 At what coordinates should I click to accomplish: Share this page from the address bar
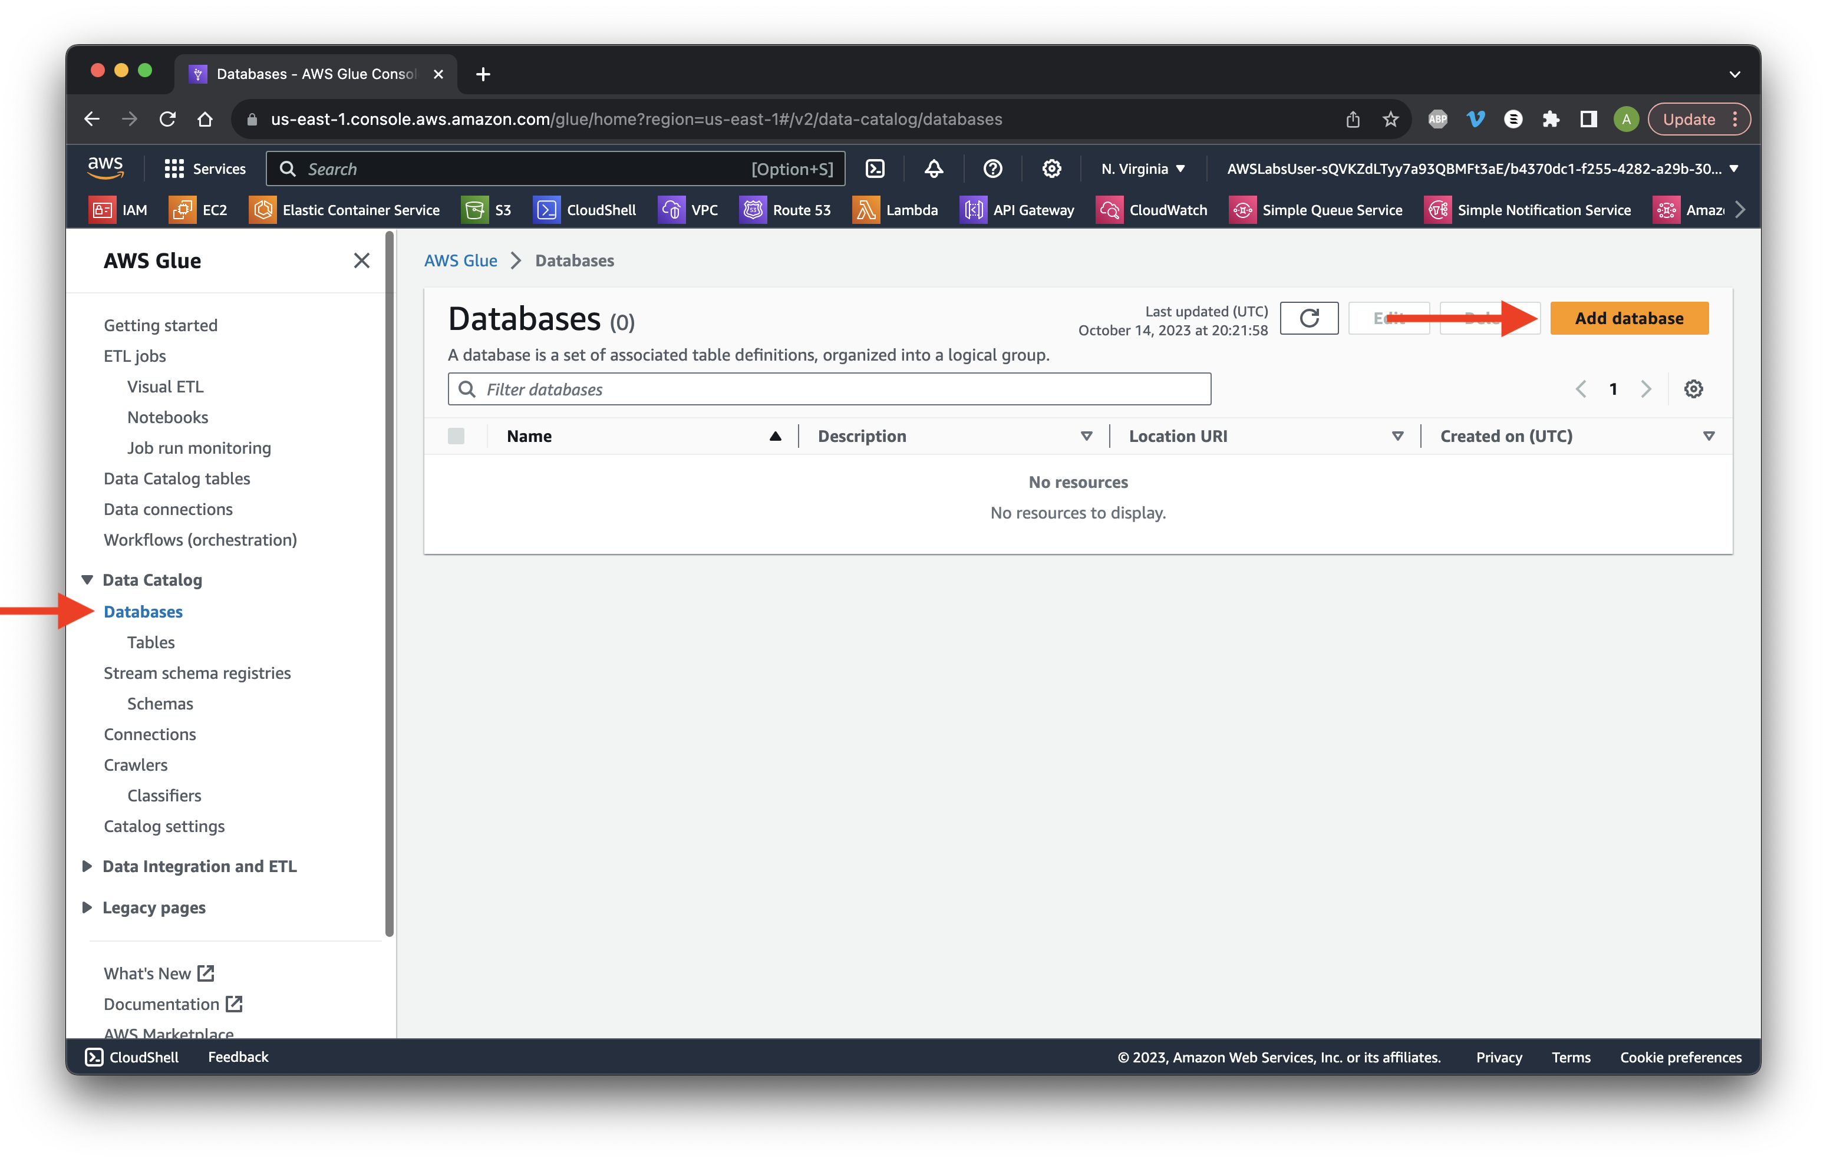tap(1352, 119)
